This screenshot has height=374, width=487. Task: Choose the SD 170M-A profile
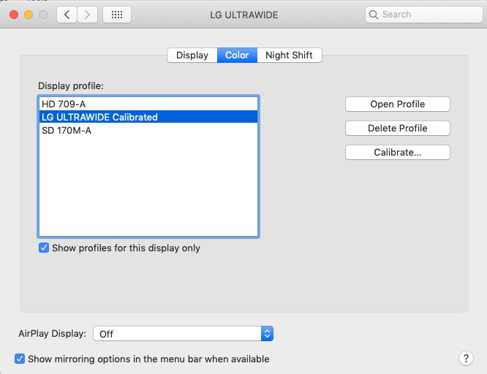tap(148, 130)
